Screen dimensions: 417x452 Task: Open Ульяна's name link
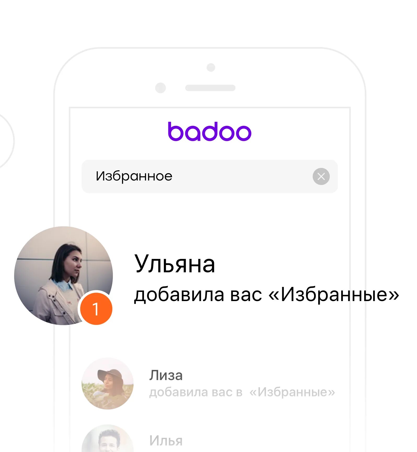point(175,264)
